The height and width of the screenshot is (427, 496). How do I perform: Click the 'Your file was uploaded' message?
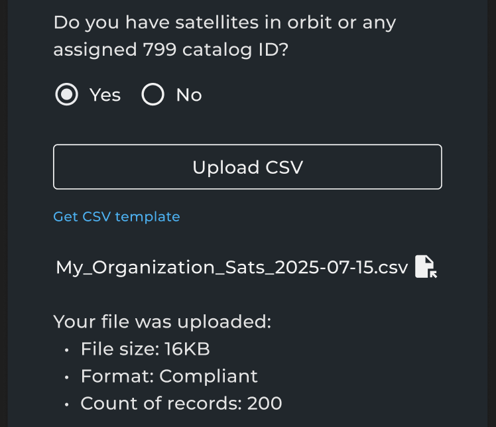point(162,322)
